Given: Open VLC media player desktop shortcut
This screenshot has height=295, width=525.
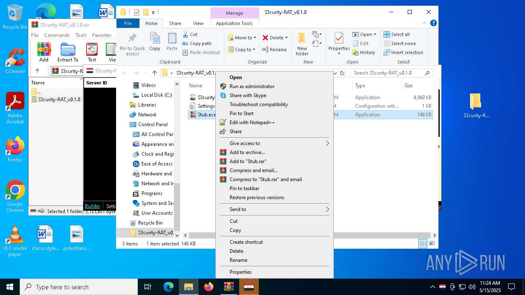Looking at the screenshot, I should [15, 241].
